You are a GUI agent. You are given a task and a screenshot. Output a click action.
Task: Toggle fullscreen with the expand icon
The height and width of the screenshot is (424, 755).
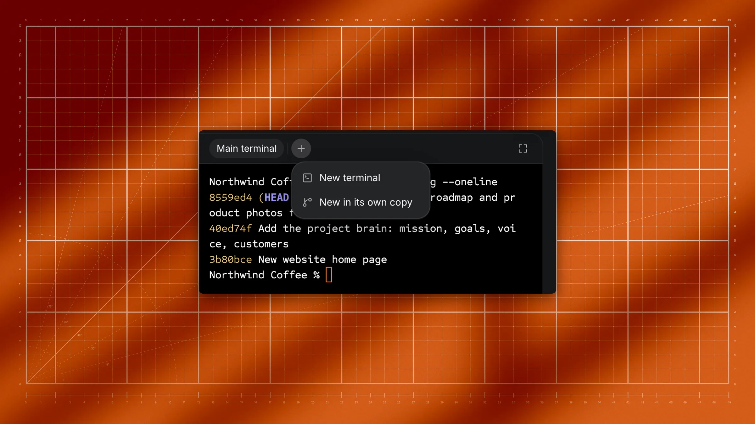[523, 148]
